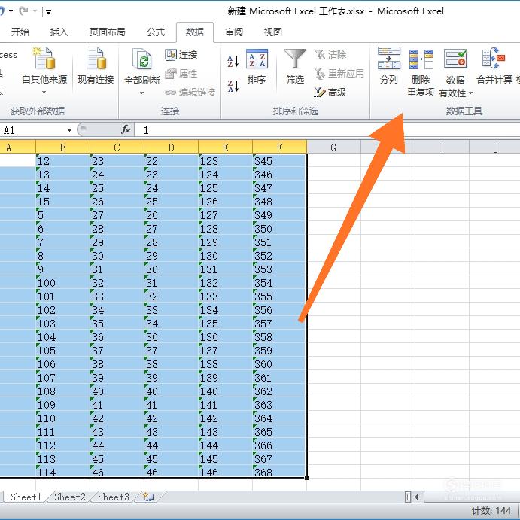Switch to the Sheet2 worksheet tab
520x520 pixels.
pos(70,497)
